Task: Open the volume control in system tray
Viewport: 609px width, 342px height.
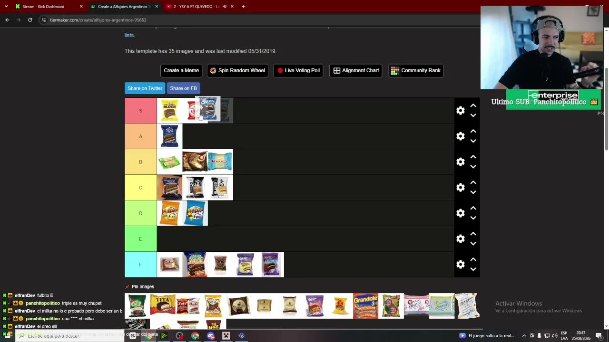Action: [555, 336]
